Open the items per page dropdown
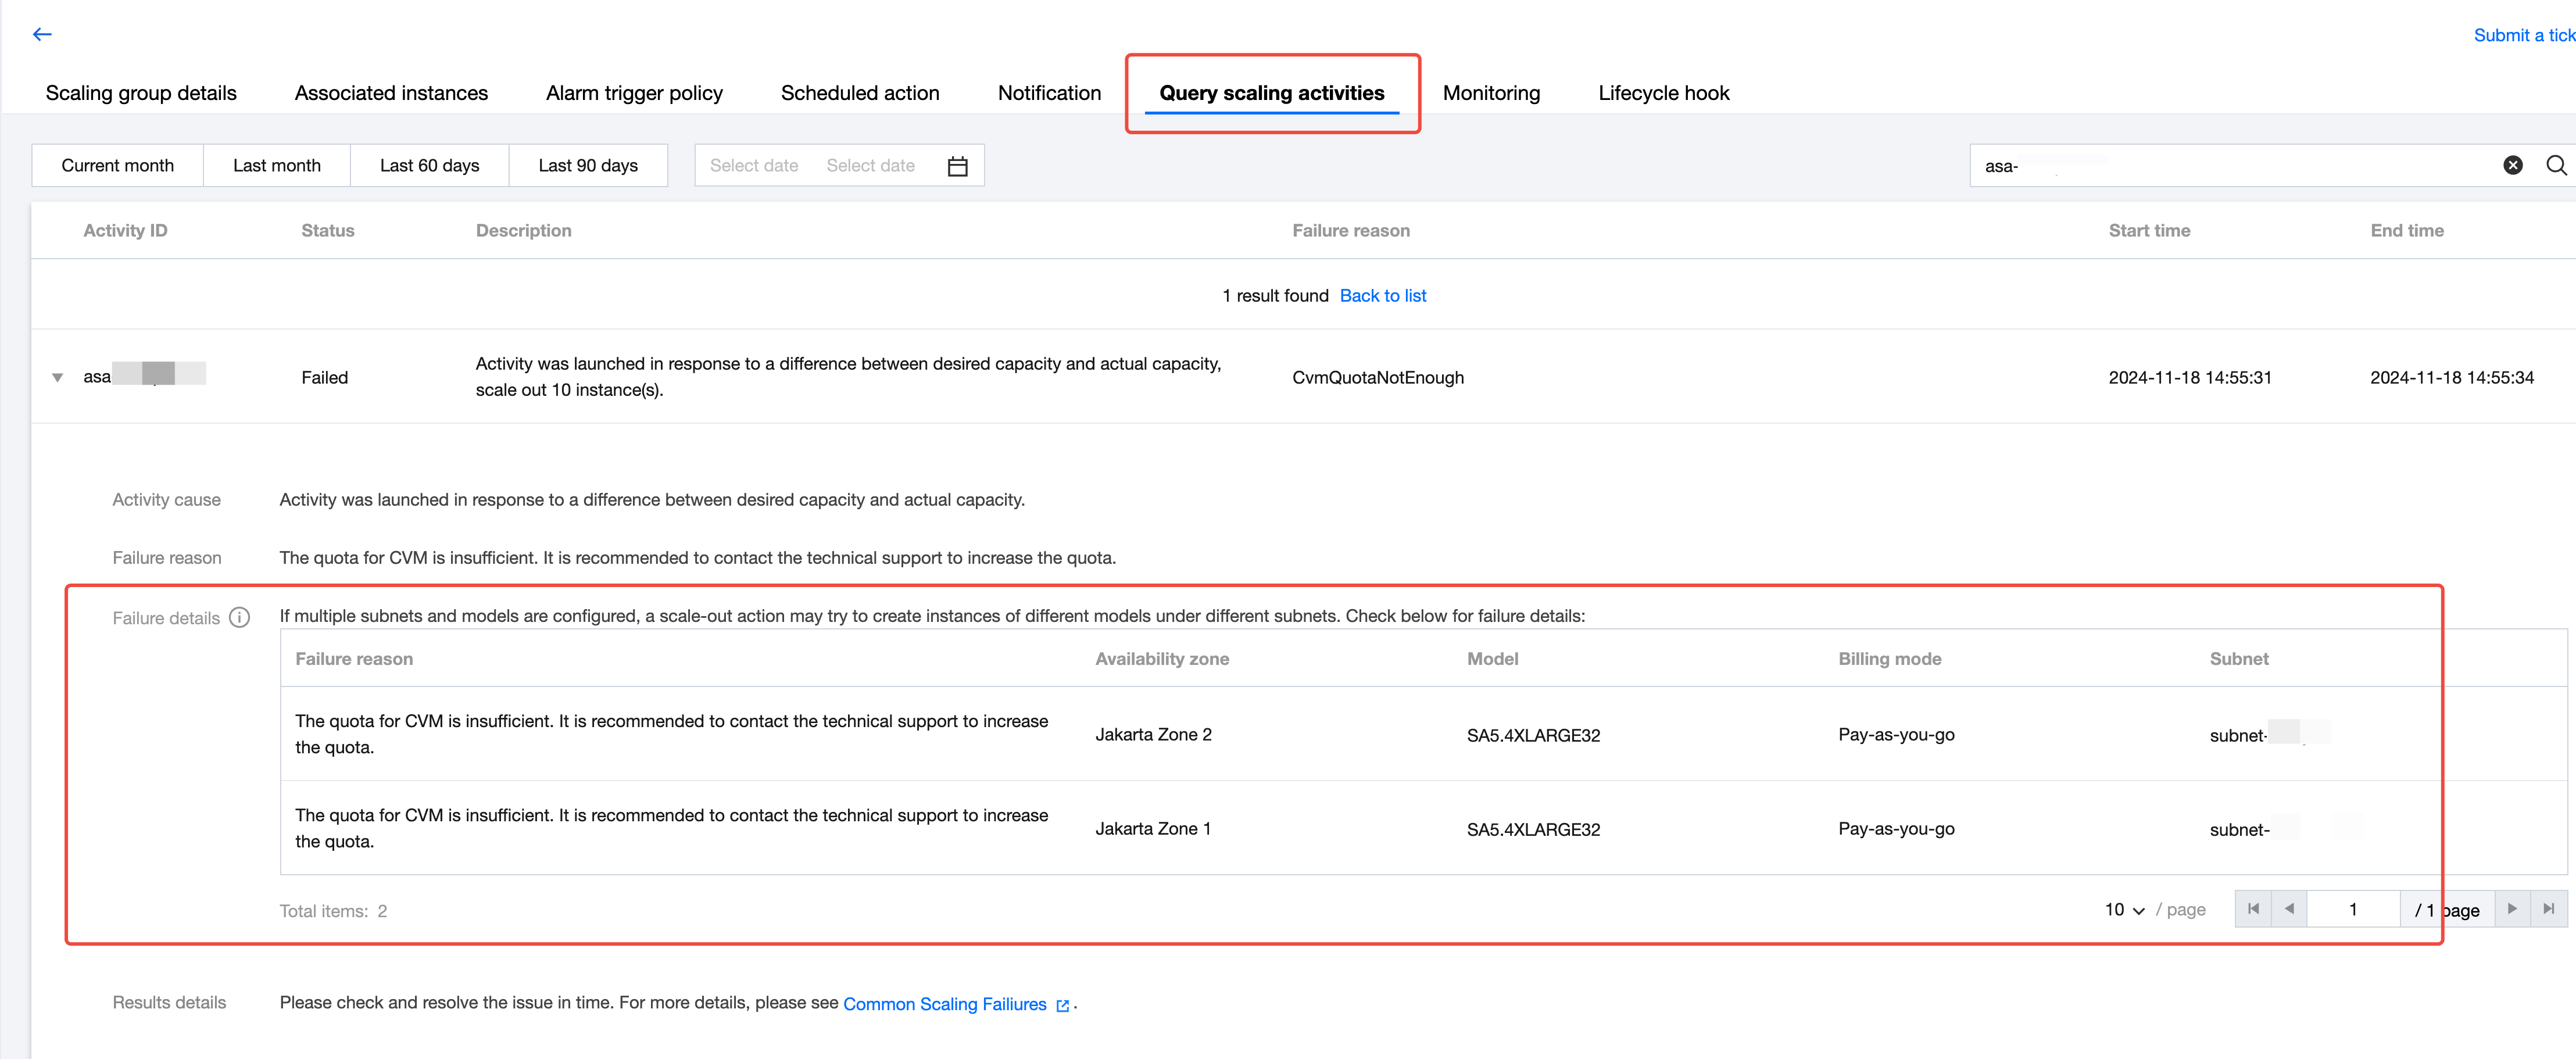Viewport: 2576px width, 1059px height. pos(2124,910)
